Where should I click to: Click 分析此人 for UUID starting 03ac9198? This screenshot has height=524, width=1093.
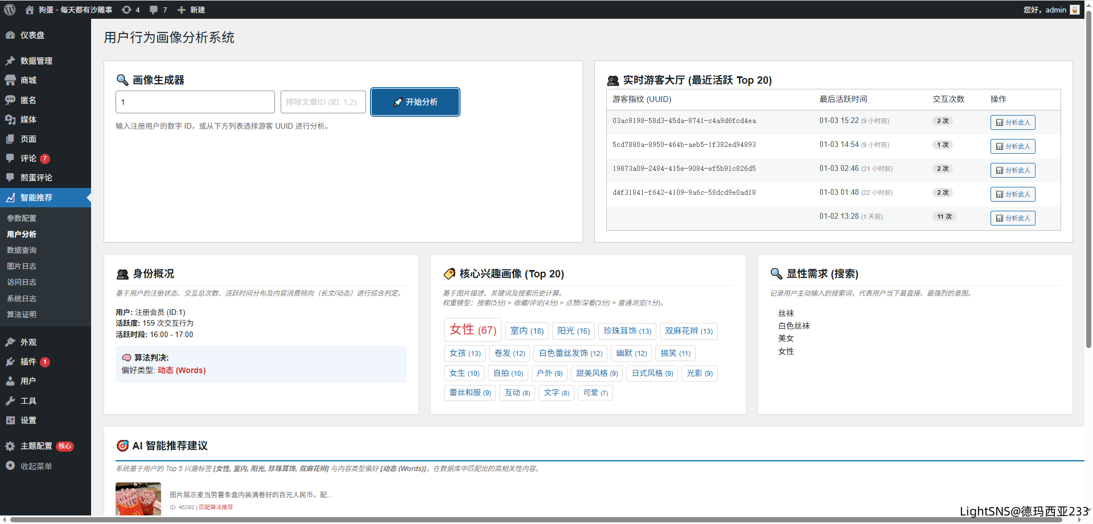coord(1013,122)
